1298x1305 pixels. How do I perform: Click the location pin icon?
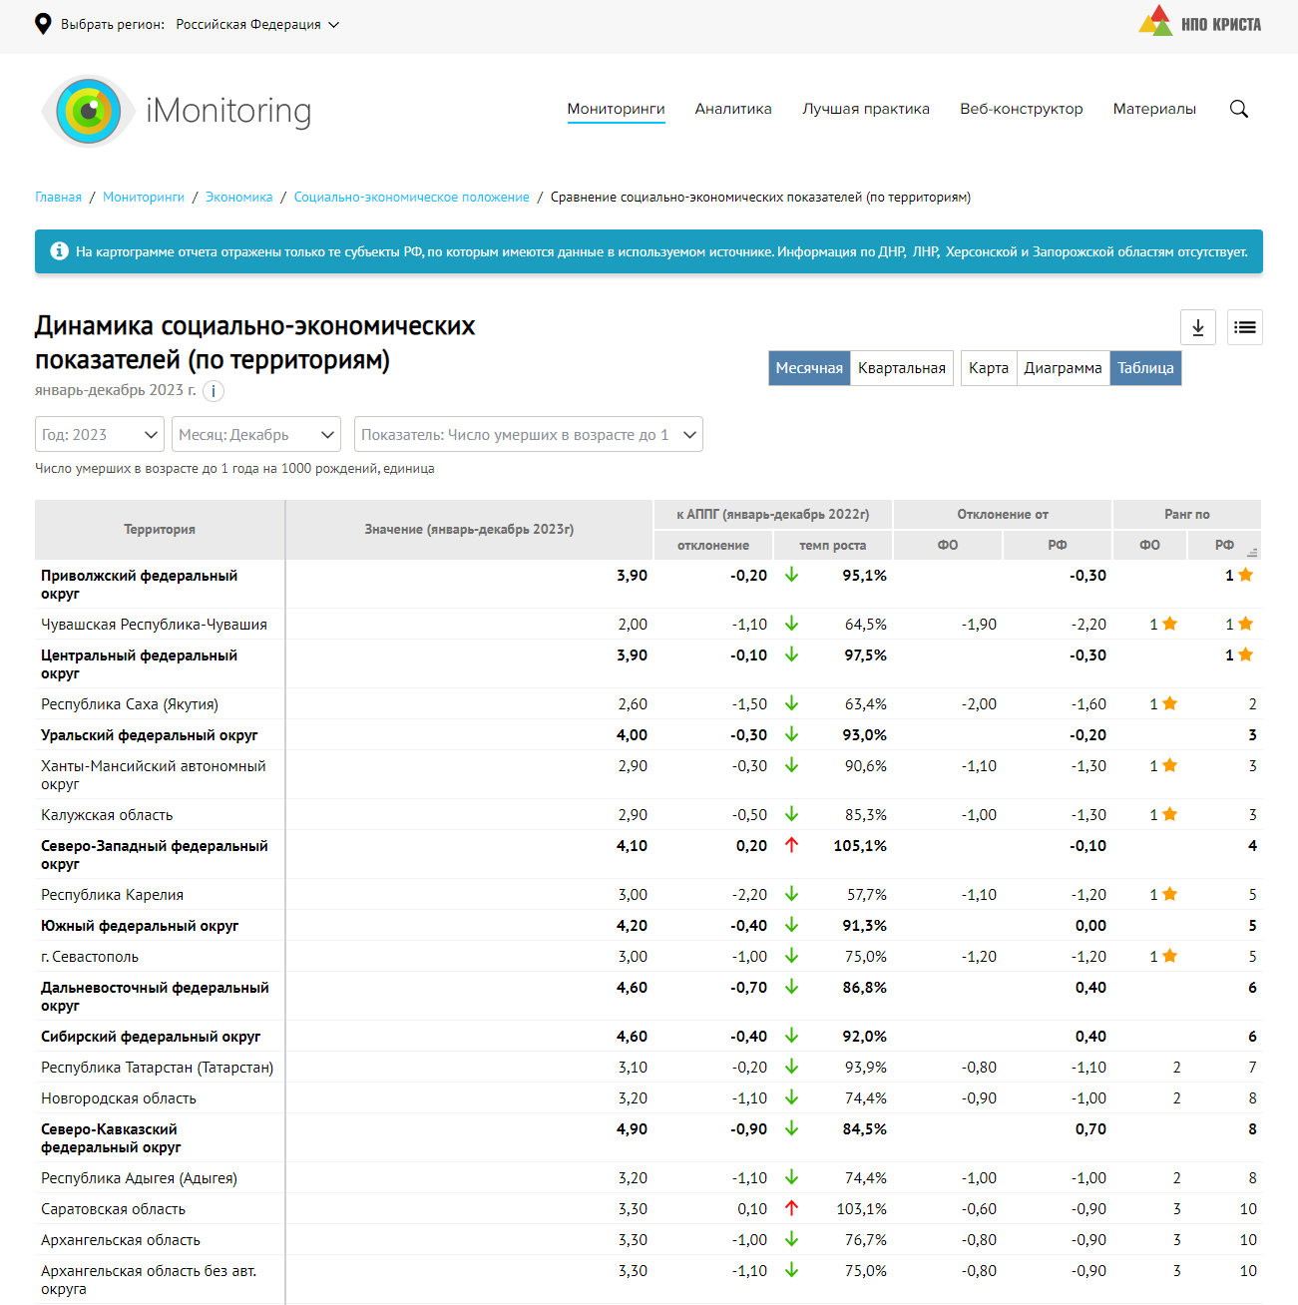tap(43, 24)
